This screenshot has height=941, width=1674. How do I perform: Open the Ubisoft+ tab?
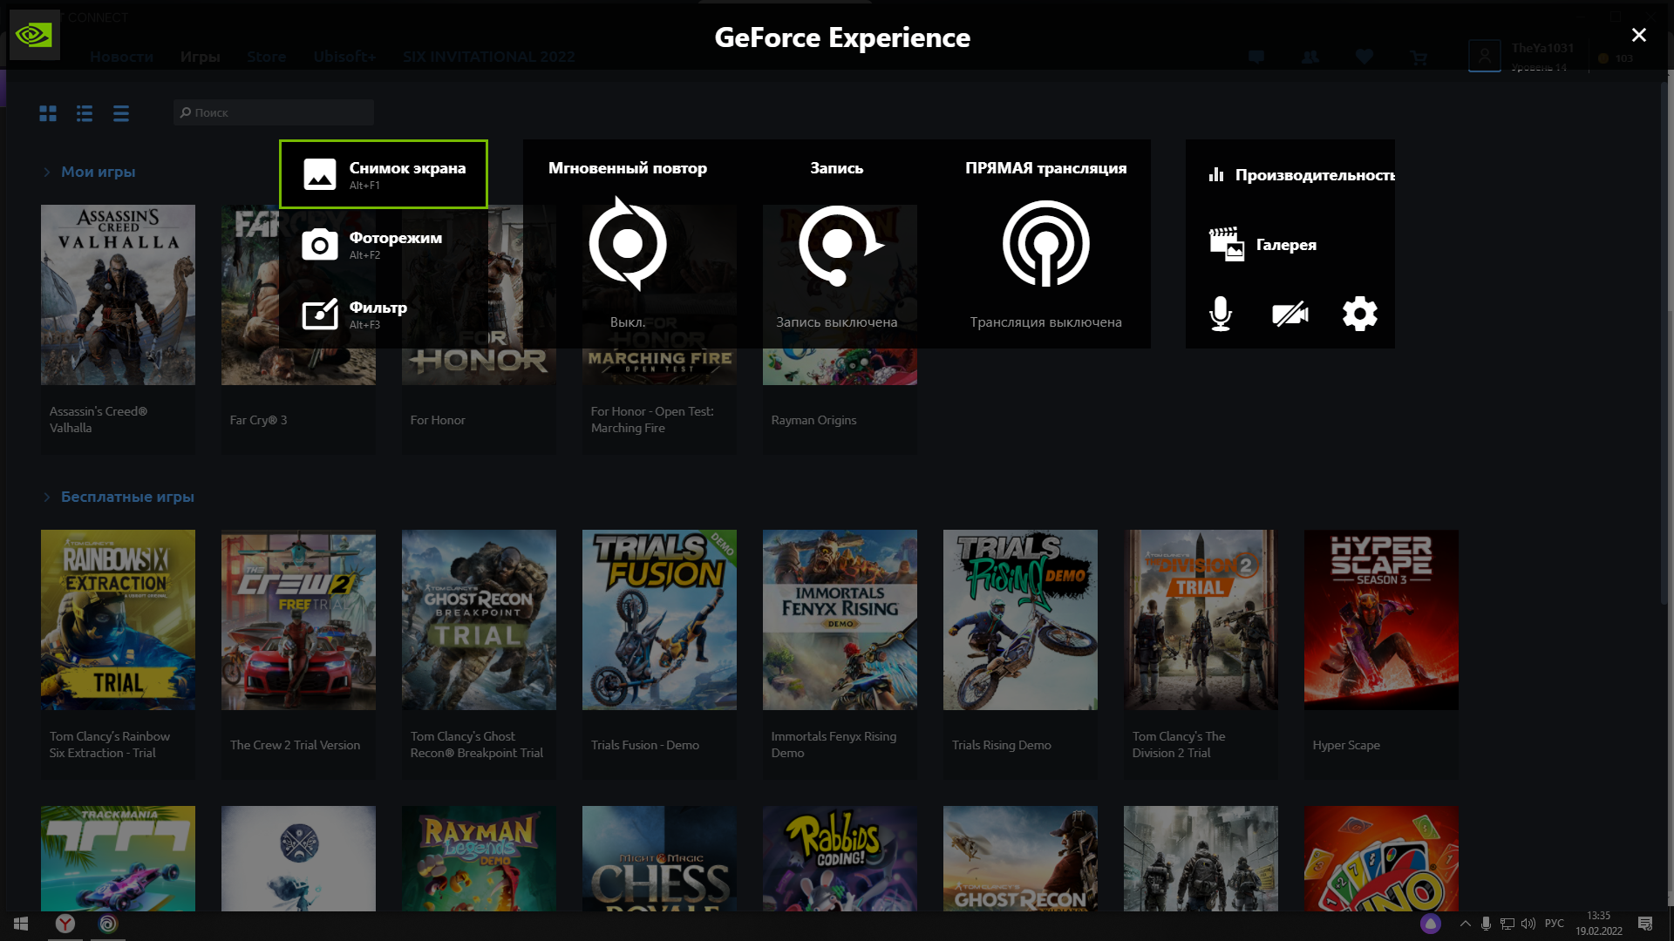(x=344, y=57)
